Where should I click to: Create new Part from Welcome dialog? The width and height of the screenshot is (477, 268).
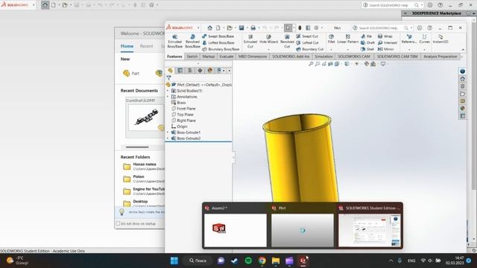click(x=131, y=73)
